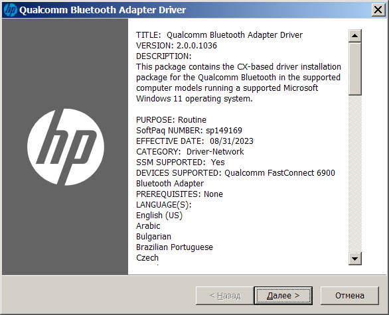
Task: Click the large HP logo in the left panel
Action: pos(66,147)
